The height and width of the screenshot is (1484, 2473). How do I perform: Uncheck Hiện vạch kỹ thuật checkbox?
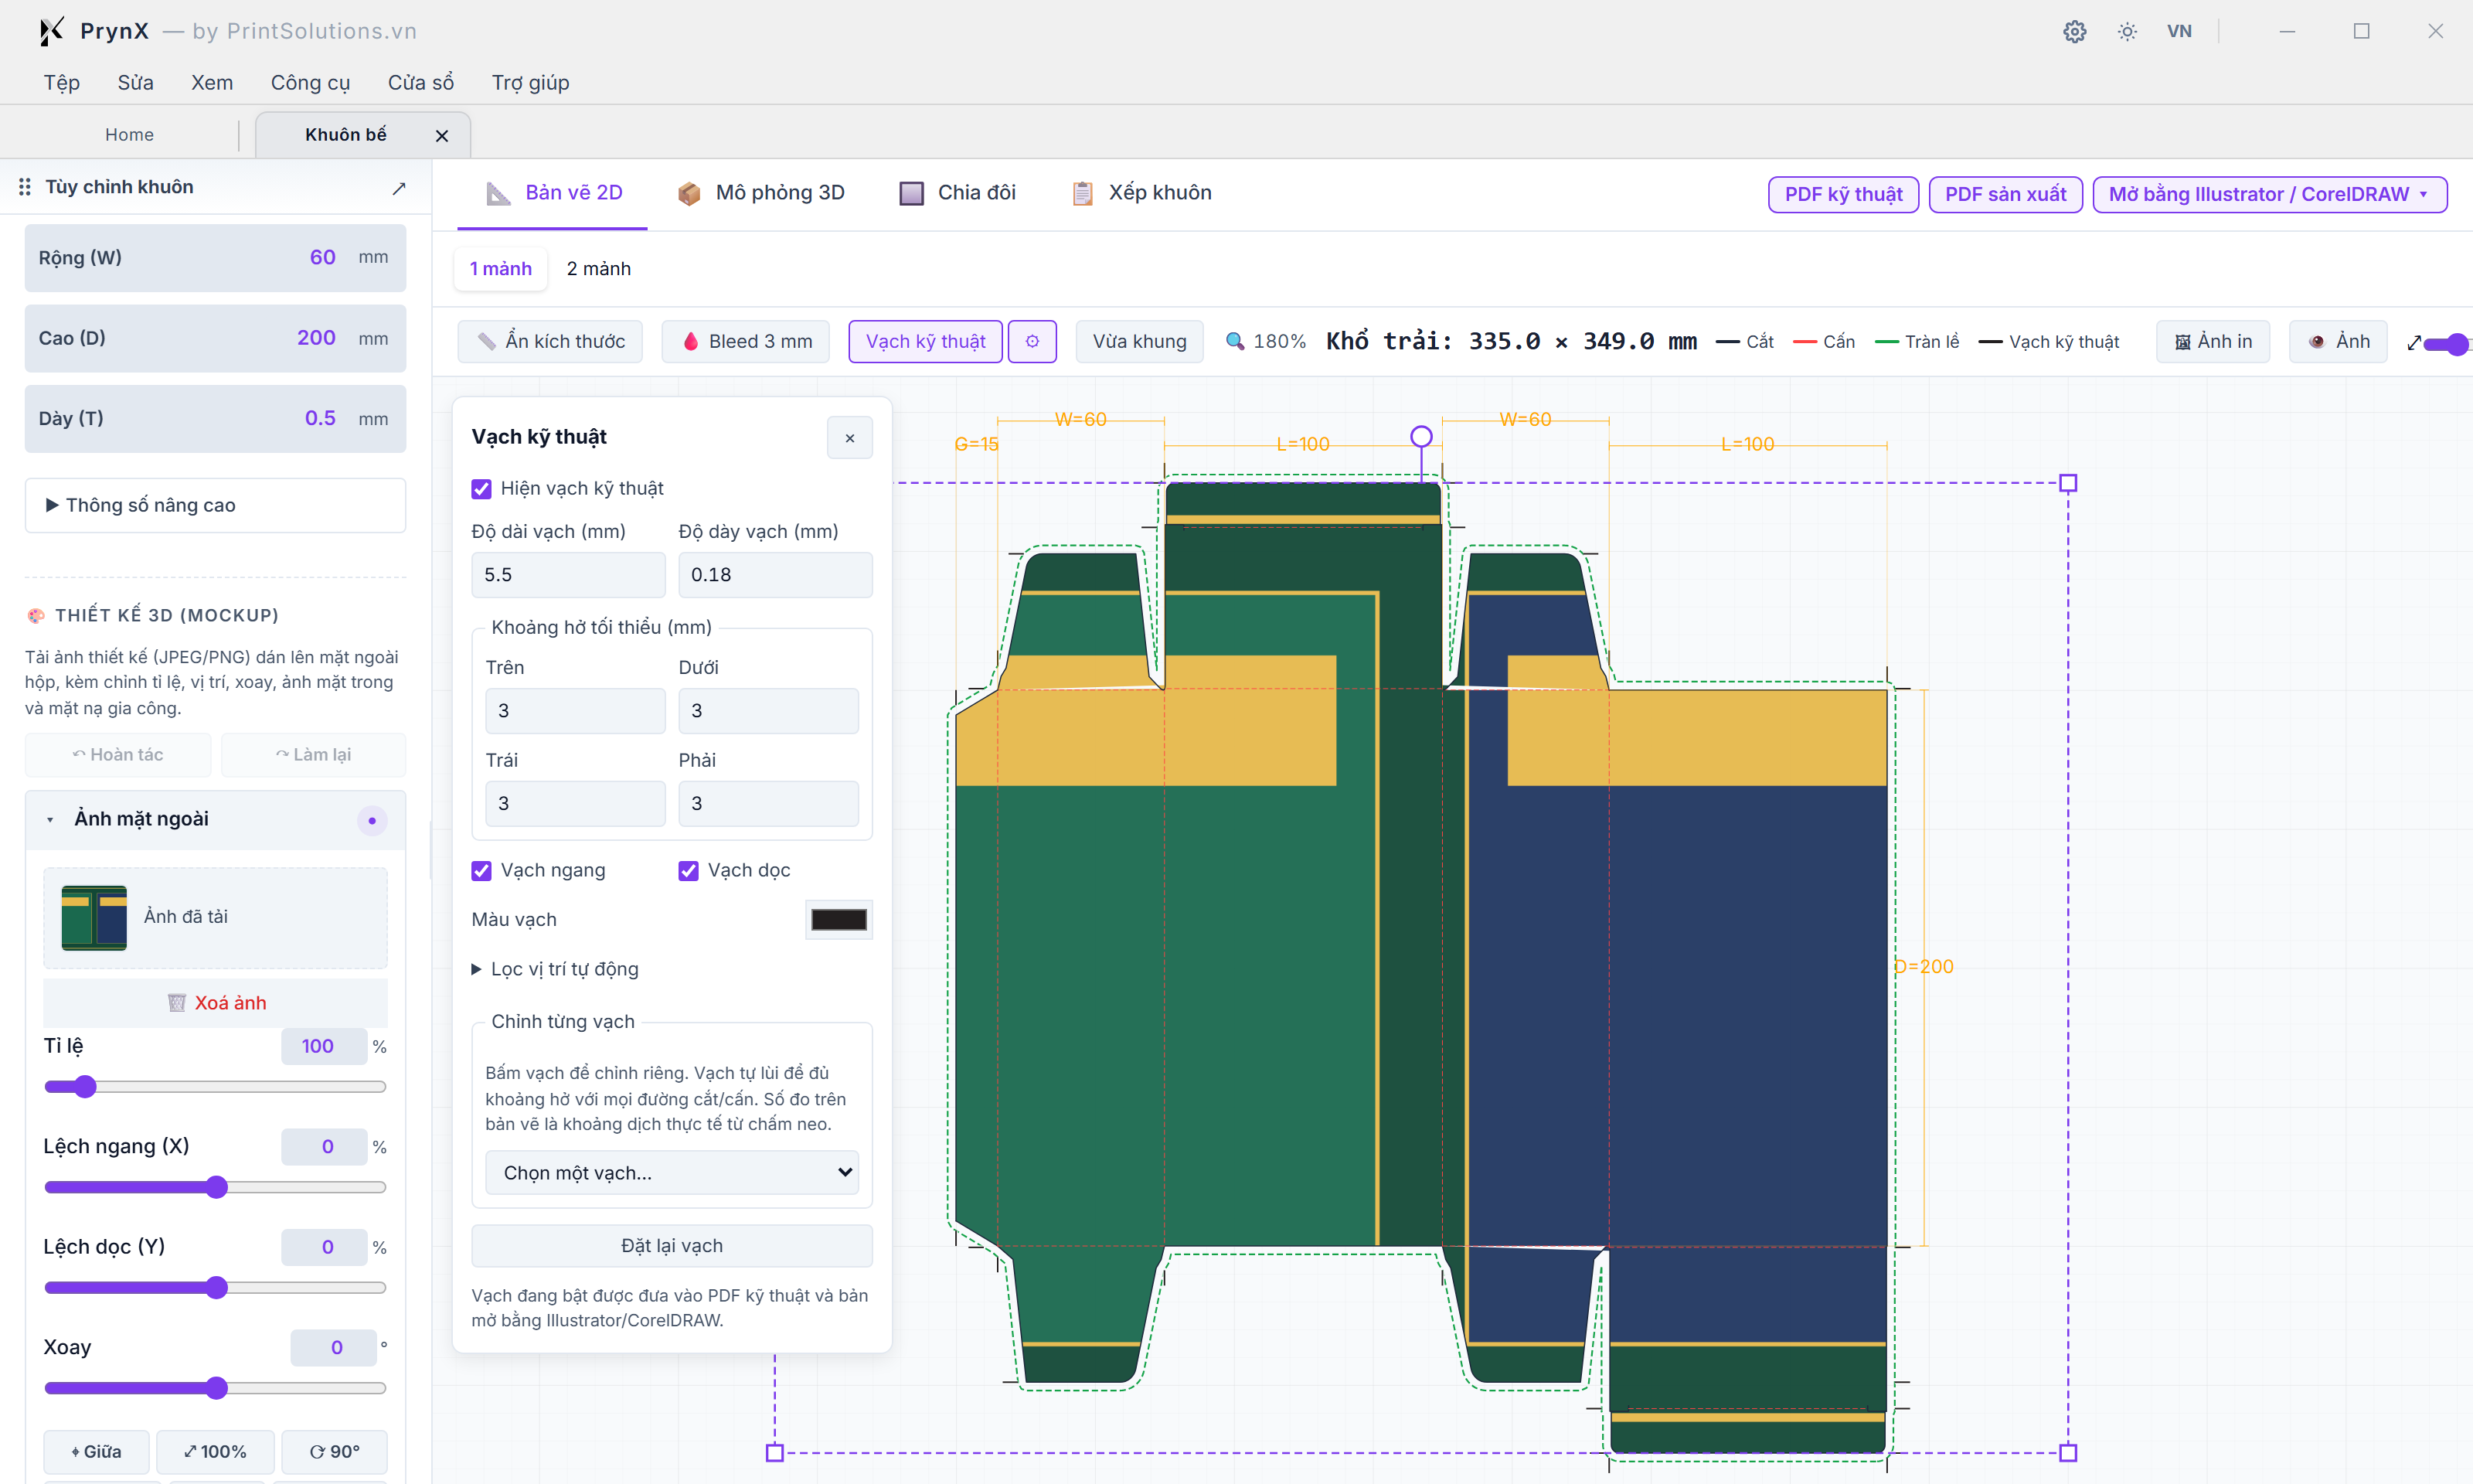pos(481,488)
